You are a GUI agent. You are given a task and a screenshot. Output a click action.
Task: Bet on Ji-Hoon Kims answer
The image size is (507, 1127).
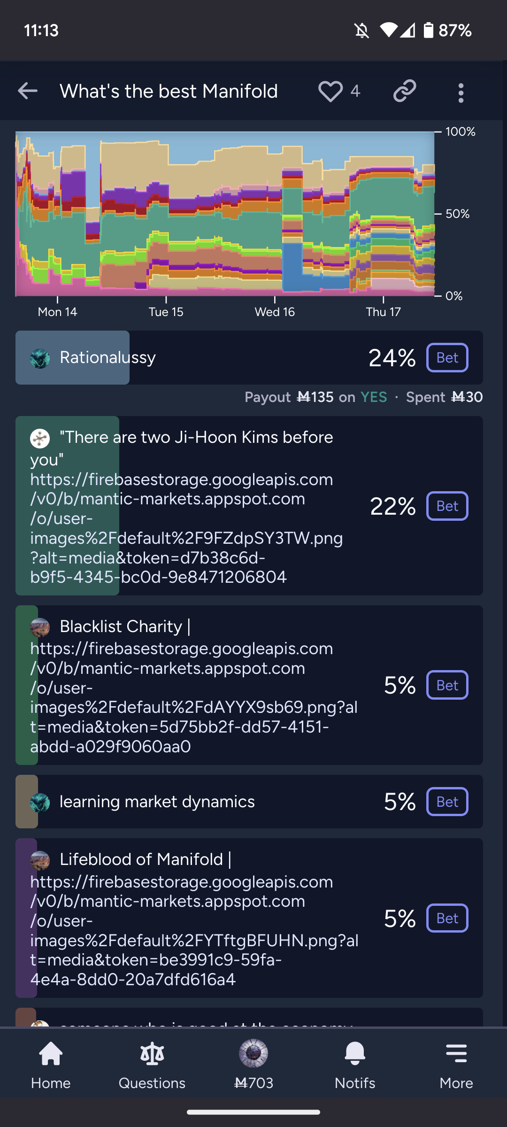pos(447,506)
